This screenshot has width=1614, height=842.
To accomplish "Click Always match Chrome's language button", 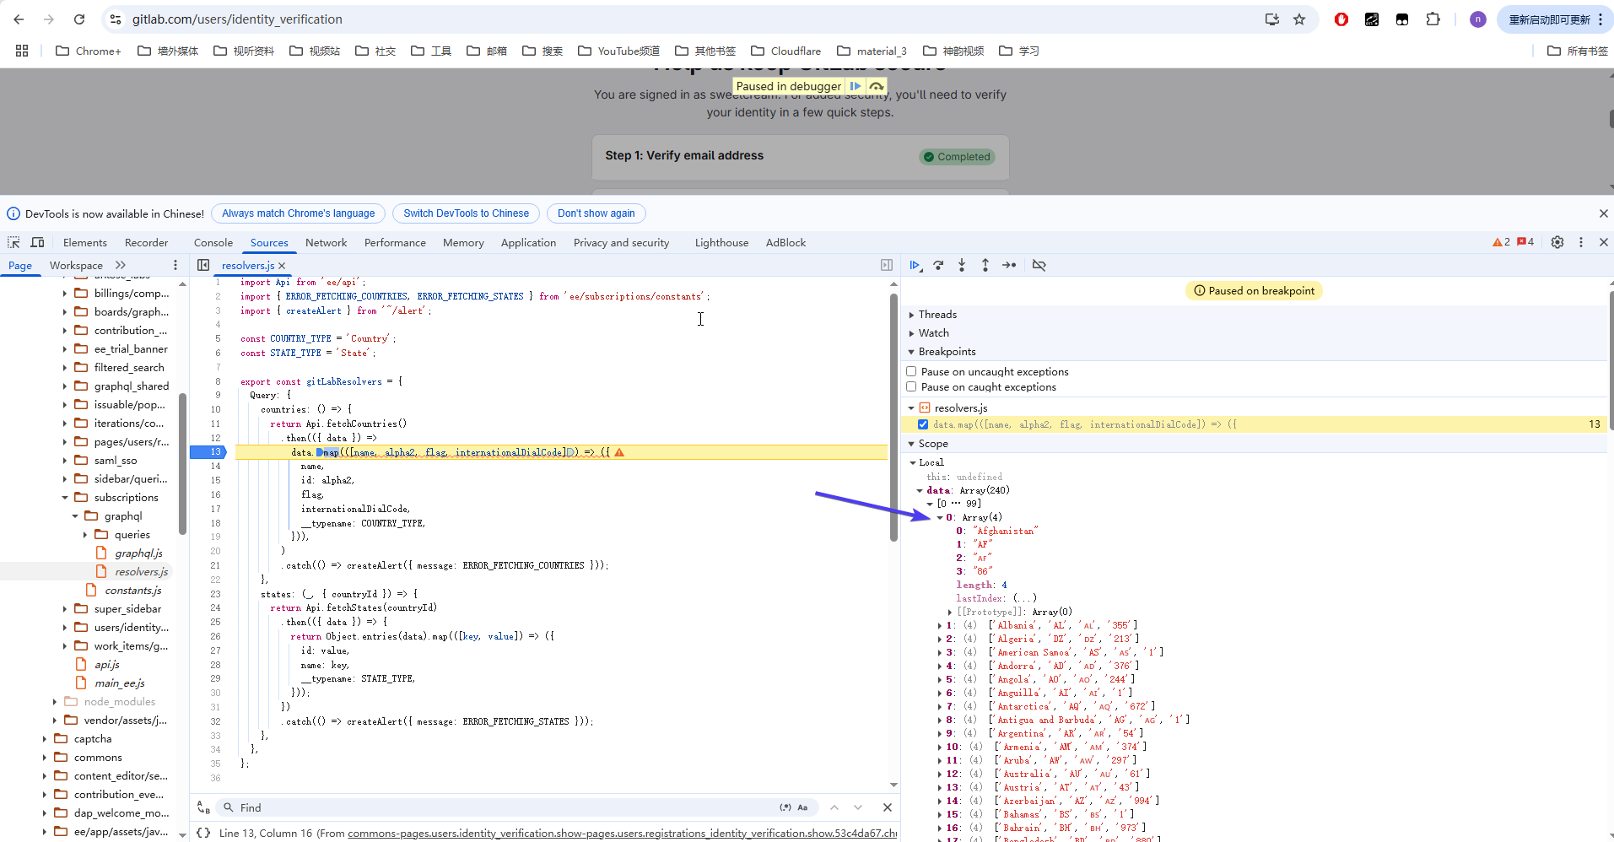I will (x=299, y=213).
